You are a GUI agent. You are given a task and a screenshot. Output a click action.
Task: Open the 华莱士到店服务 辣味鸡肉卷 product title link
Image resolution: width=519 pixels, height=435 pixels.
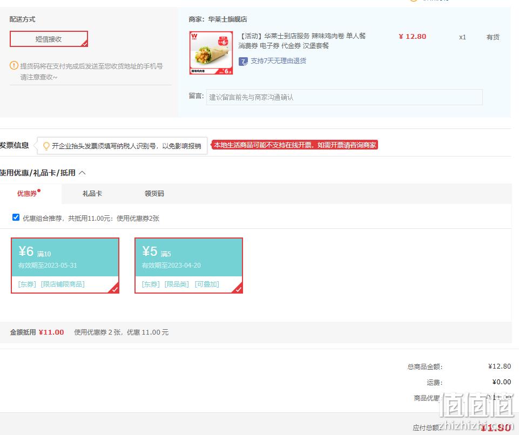click(x=301, y=40)
